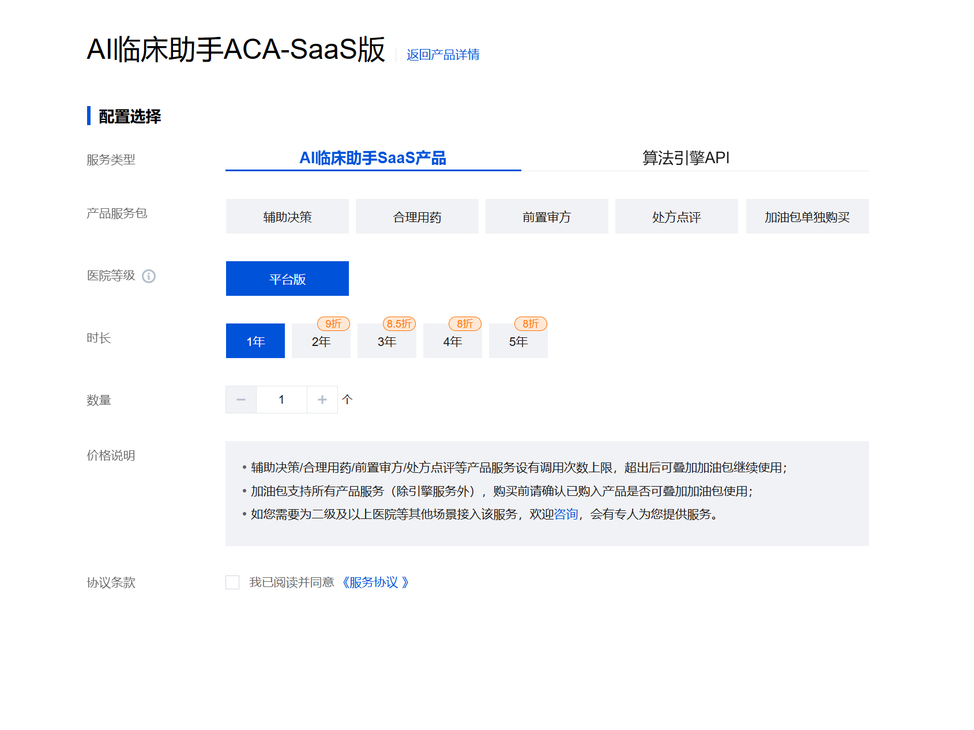Select the 5年 duration option
Image resolution: width=974 pixels, height=730 pixels.
pyautogui.click(x=518, y=341)
